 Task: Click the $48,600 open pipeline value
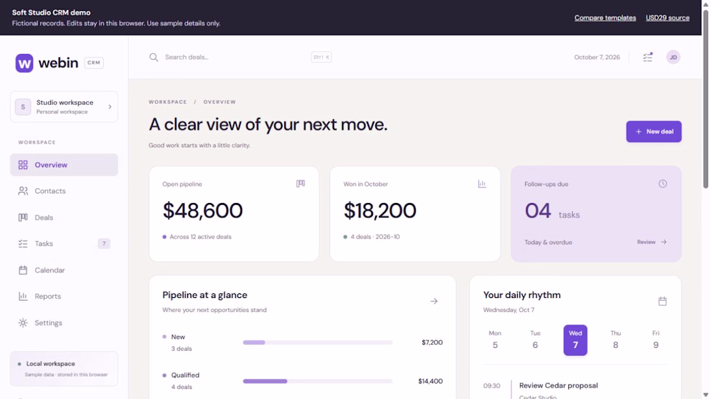click(x=203, y=210)
